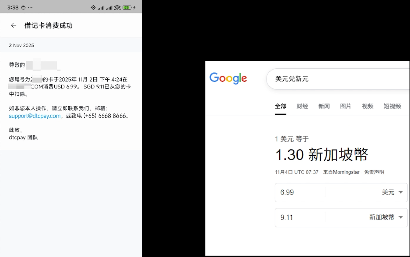Click the 6.99 amount input field
The height and width of the screenshot is (257, 410).
300,192
